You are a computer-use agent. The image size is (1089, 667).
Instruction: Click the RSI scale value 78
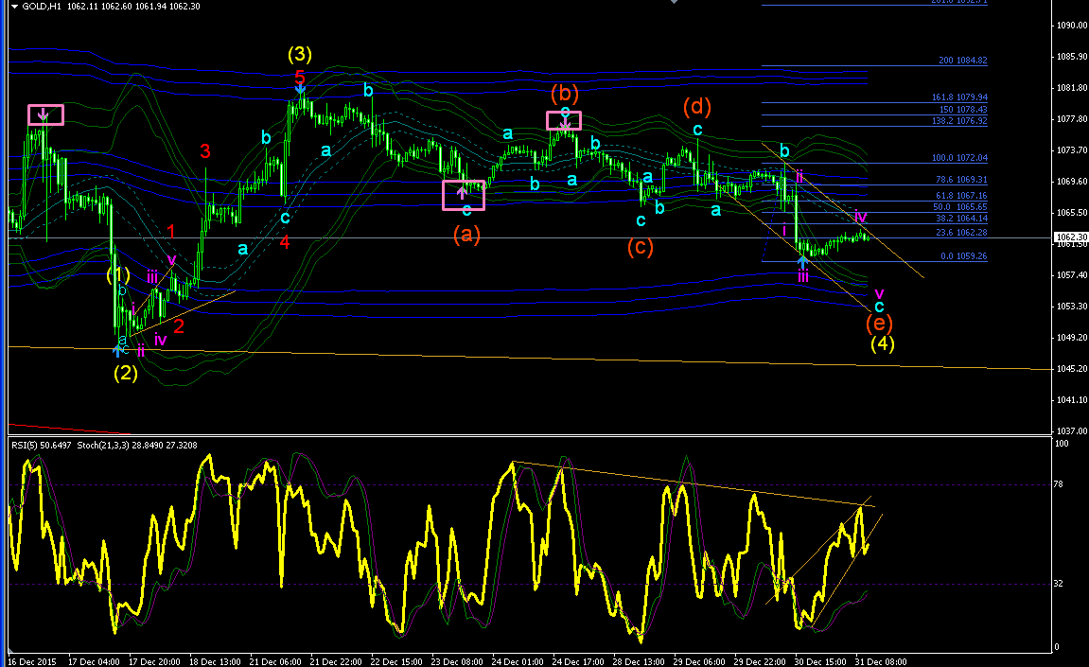(x=1059, y=484)
